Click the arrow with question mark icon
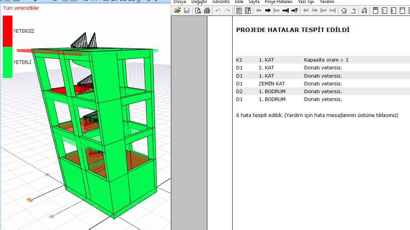This screenshot has width=410, height=230. (294, 11)
